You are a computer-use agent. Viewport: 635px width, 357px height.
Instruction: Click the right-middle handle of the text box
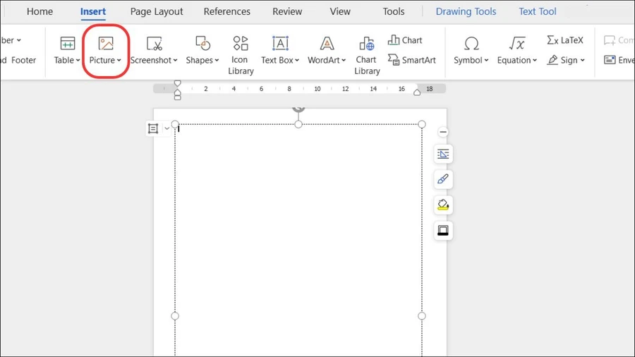tap(422, 315)
